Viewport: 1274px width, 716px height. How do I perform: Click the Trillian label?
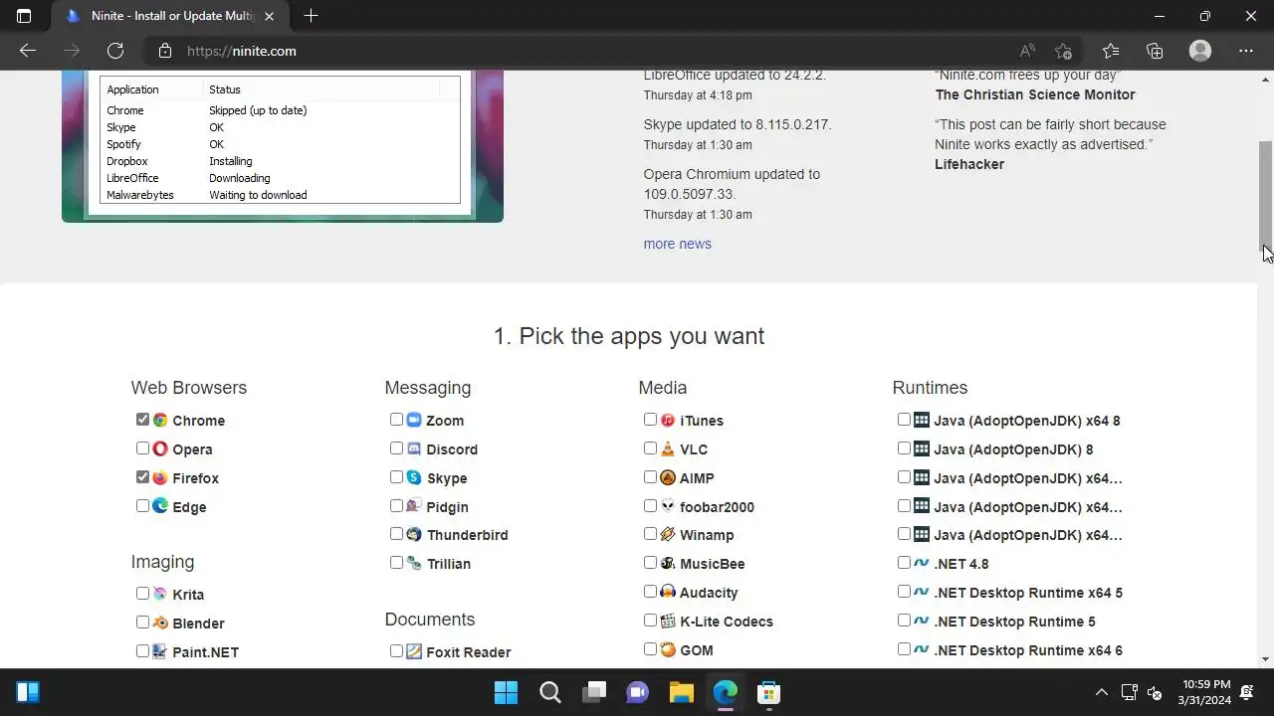(449, 564)
